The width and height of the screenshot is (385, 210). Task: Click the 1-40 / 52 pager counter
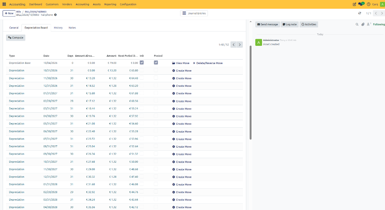tap(224, 45)
